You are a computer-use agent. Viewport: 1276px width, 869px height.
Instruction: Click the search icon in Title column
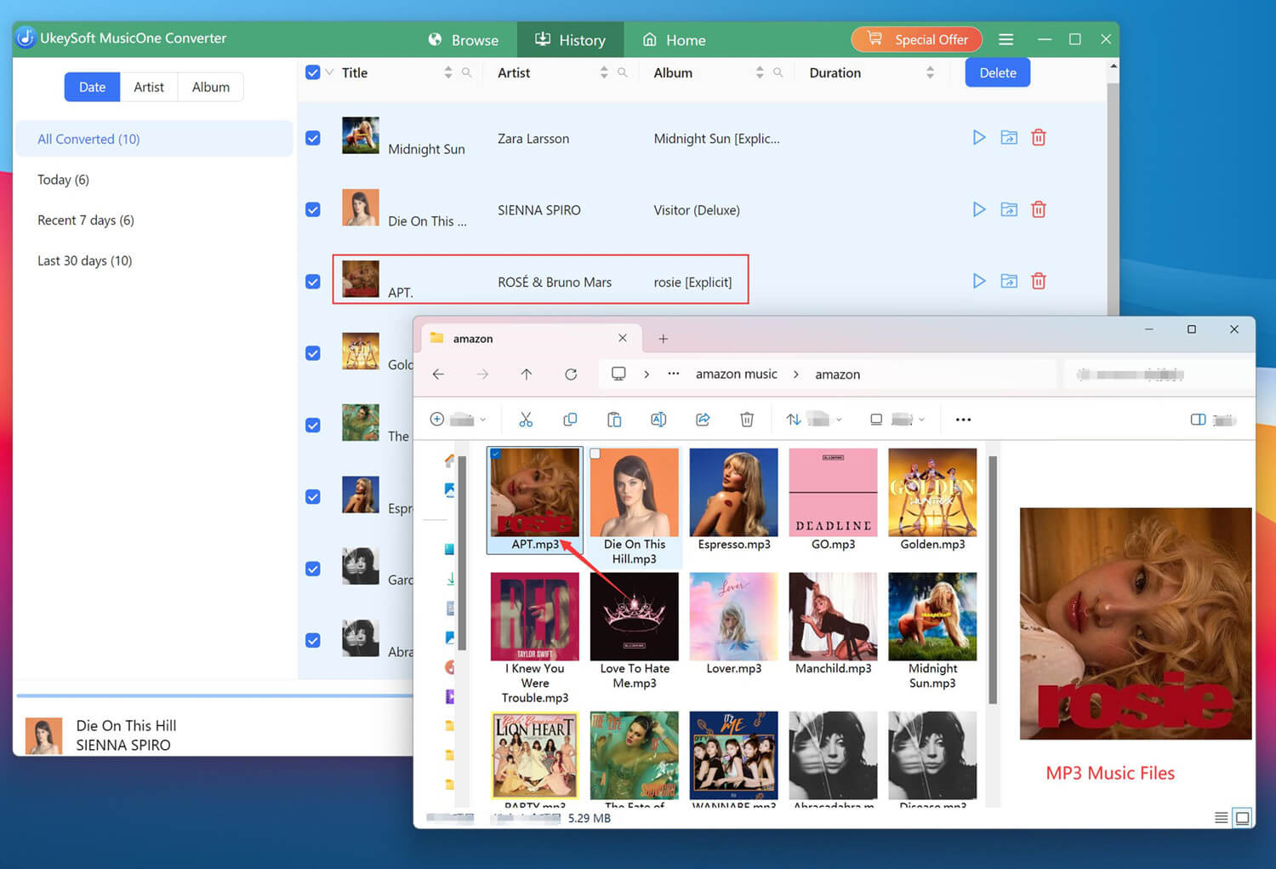[x=466, y=73]
